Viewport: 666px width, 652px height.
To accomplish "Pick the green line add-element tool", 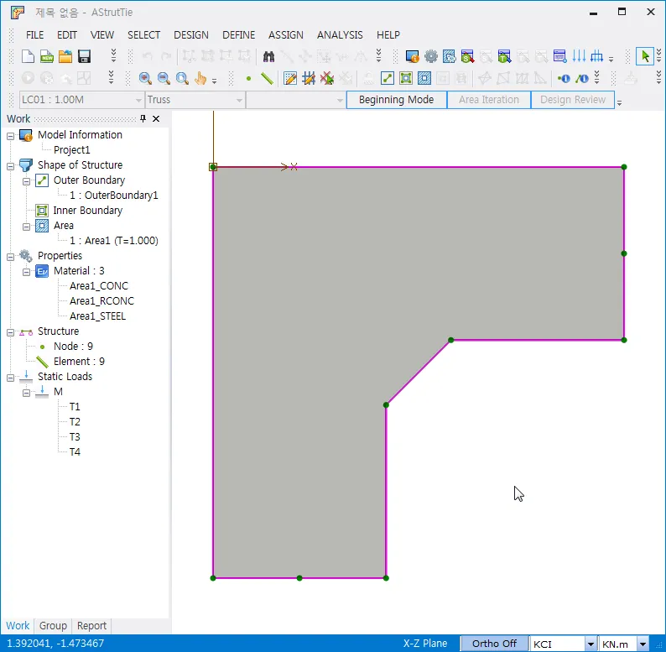I will (267, 78).
